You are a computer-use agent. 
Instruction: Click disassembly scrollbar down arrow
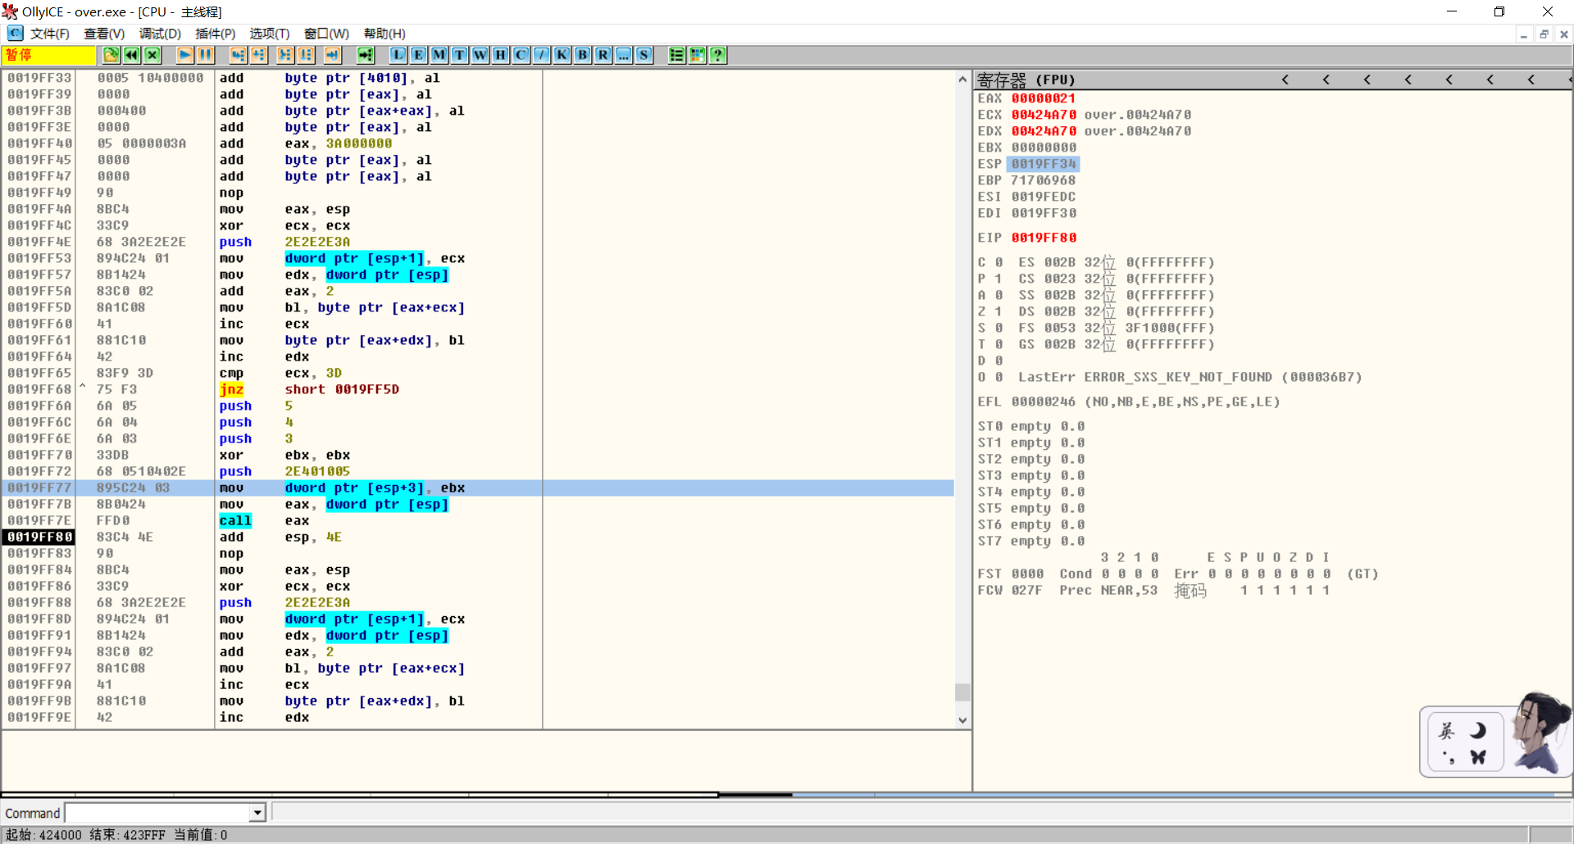tap(962, 720)
